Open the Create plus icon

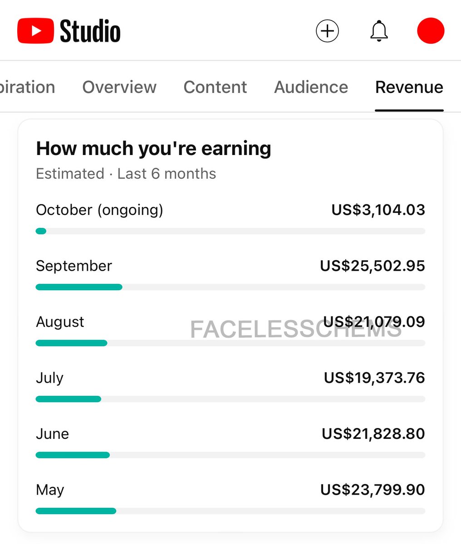pos(327,31)
